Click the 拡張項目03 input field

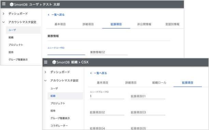148,113
